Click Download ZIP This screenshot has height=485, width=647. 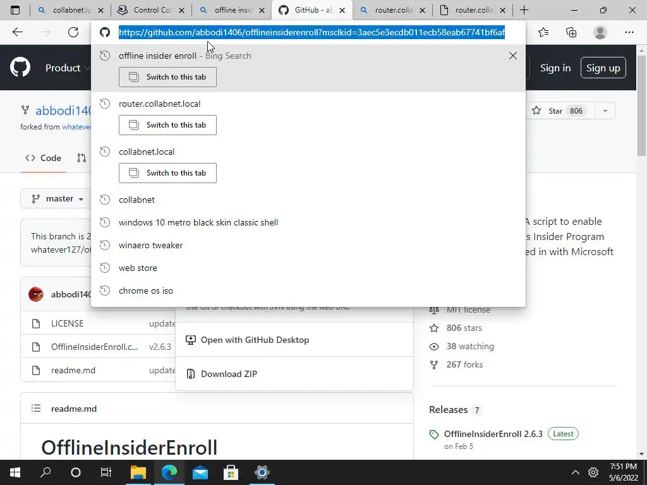[294, 374]
